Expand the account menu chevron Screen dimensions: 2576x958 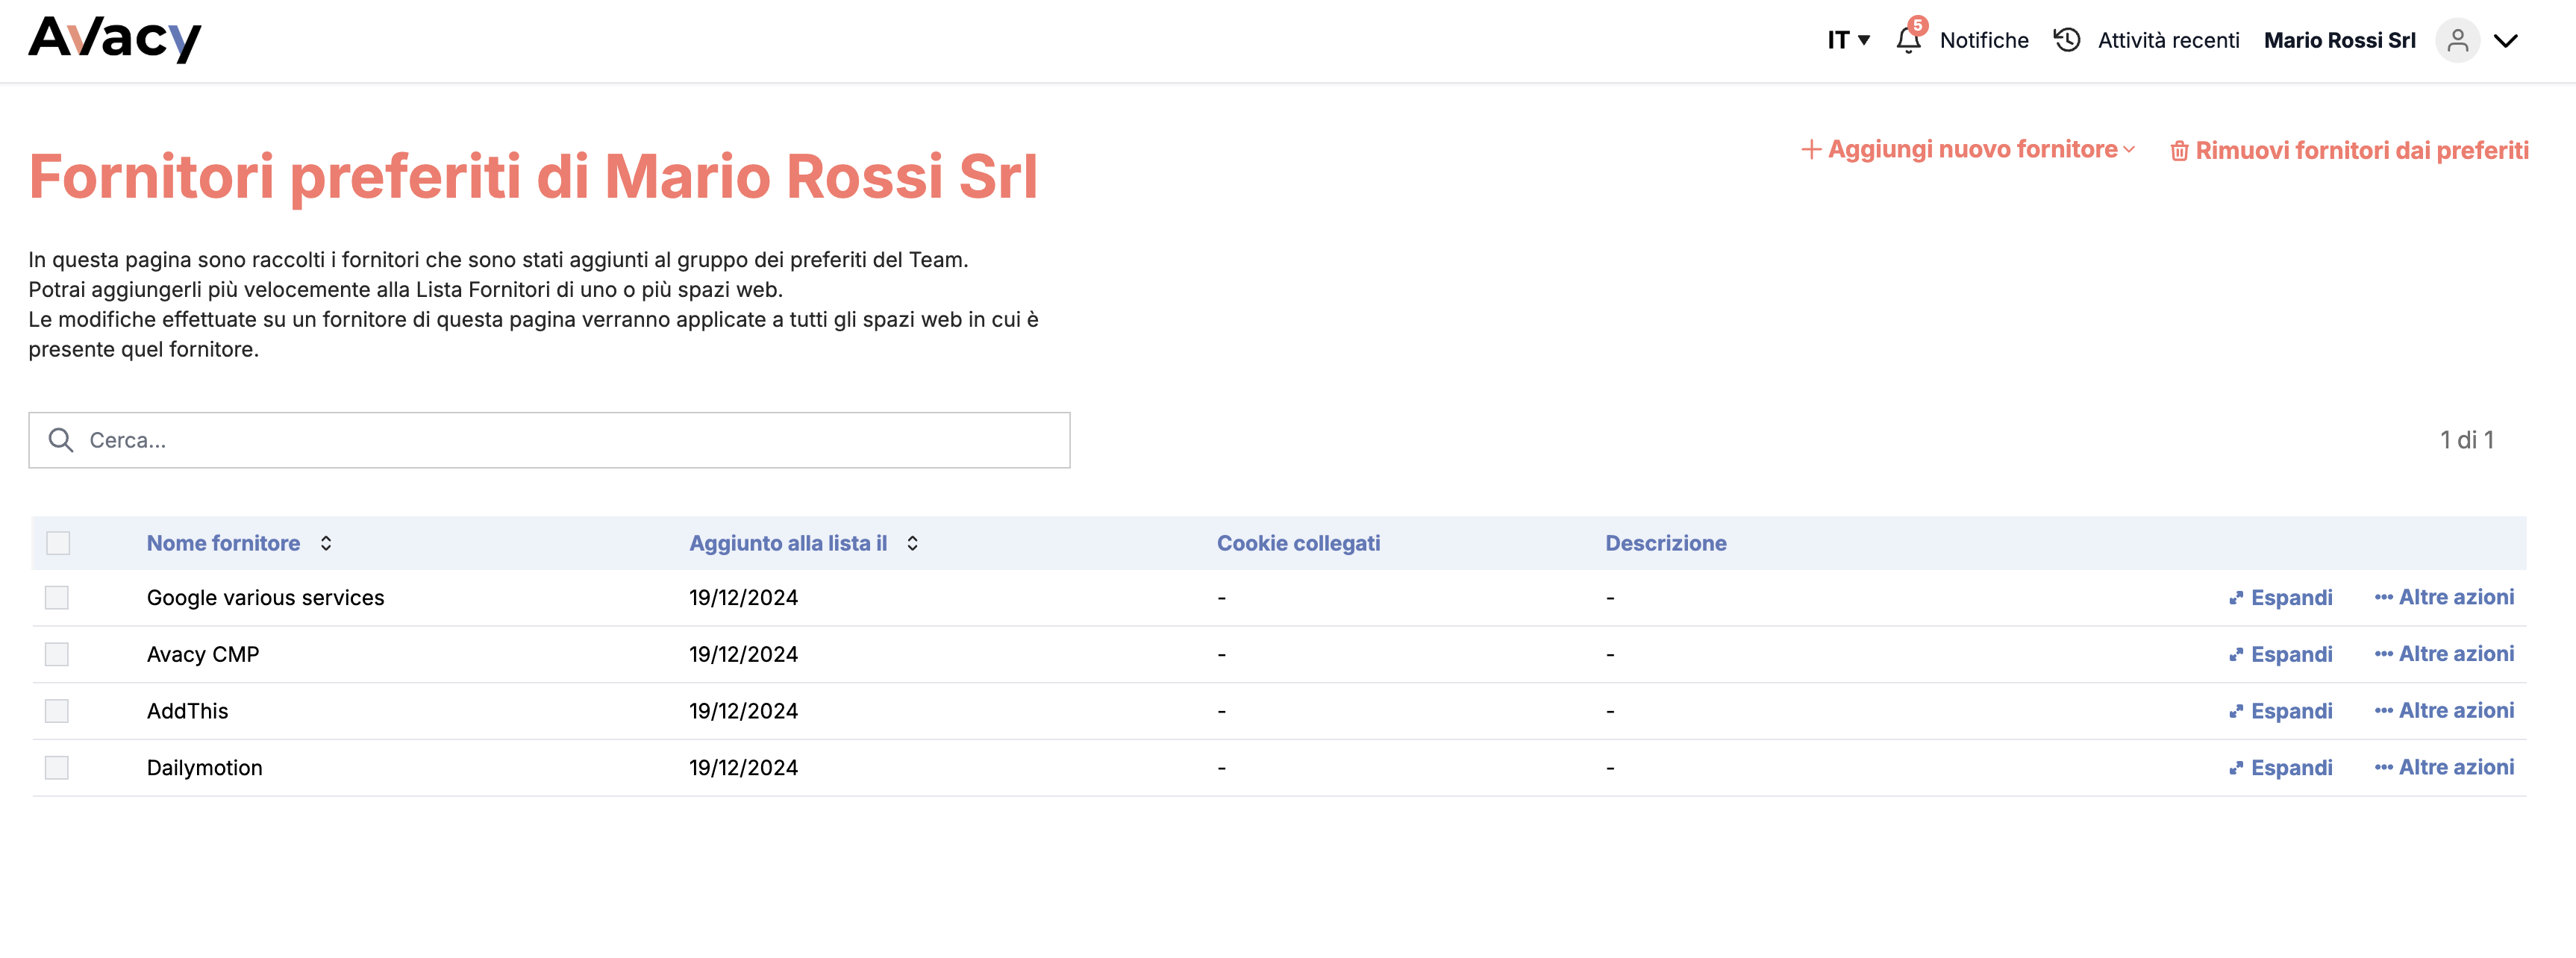[2505, 41]
